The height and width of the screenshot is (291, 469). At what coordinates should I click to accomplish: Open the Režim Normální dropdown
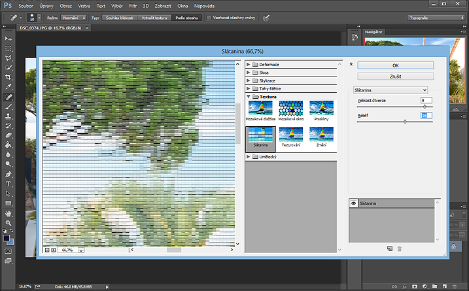pos(73,18)
